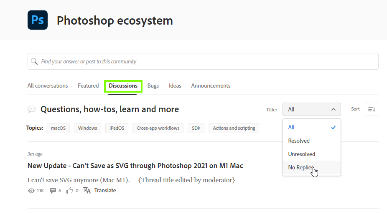The image size is (387, 214).
Task: Select the Actions and scripting topic
Action: pyautogui.click(x=234, y=128)
